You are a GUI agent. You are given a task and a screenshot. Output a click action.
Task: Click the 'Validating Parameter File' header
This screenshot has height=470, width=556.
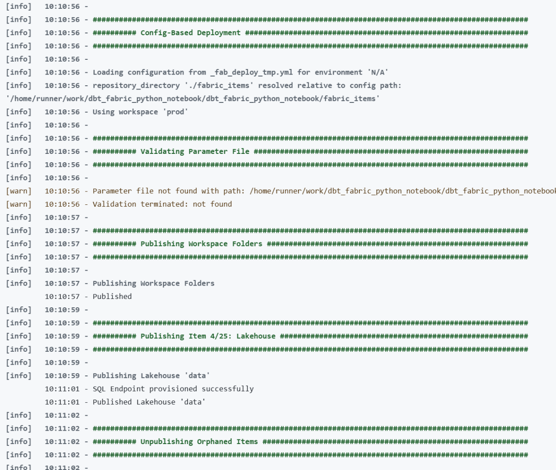pyautogui.click(x=195, y=152)
